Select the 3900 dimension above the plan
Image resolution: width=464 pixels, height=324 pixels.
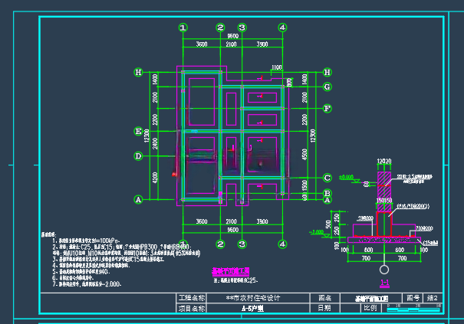262,44
